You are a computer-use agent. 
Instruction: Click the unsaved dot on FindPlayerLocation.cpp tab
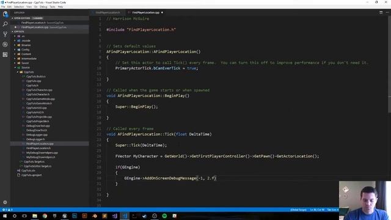pyautogui.click(x=162, y=12)
